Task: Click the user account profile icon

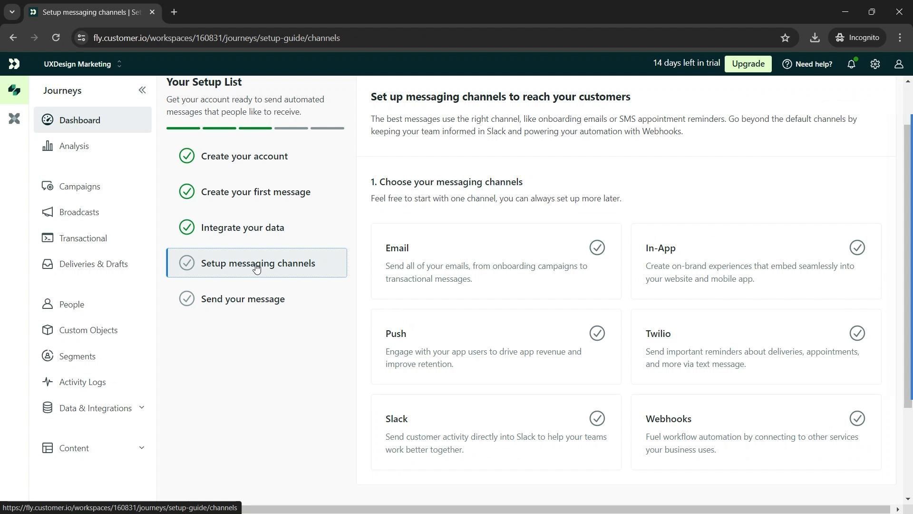Action: (x=898, y=64)
